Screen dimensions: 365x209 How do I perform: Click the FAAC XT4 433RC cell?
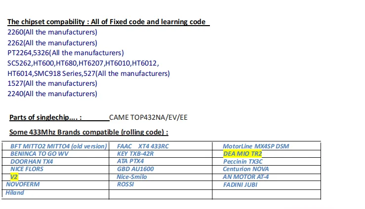143,146
